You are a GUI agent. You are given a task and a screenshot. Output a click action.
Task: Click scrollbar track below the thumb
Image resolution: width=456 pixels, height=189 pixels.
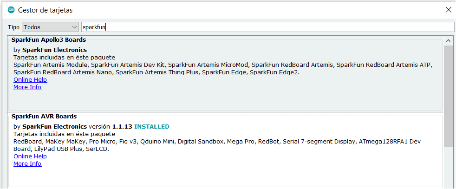[x=448, y=167]
